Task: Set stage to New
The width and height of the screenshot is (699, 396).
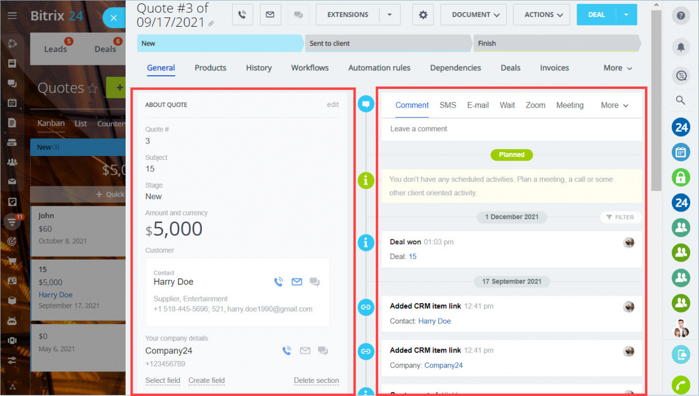Action: point(220,43)
